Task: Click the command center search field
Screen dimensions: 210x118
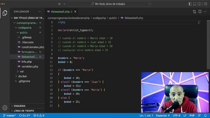Action: pos(109,4)
